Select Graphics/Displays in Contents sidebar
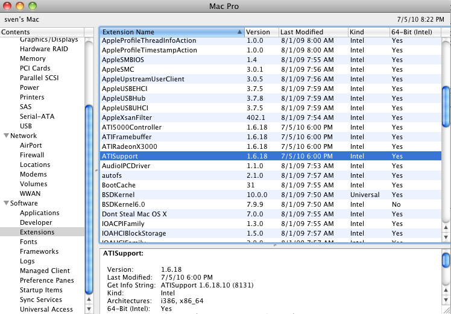This screenshot has height=314, width=451. click(x=49, y=39)
